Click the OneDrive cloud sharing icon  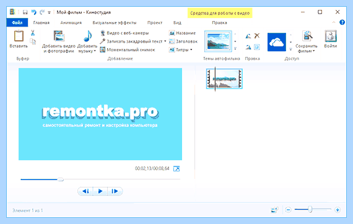(x=277, y=42)
